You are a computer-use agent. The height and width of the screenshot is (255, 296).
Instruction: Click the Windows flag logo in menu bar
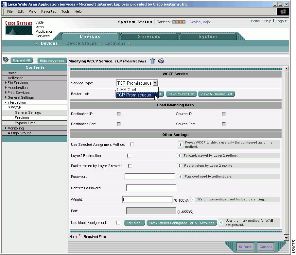click(x=283, y=12)
